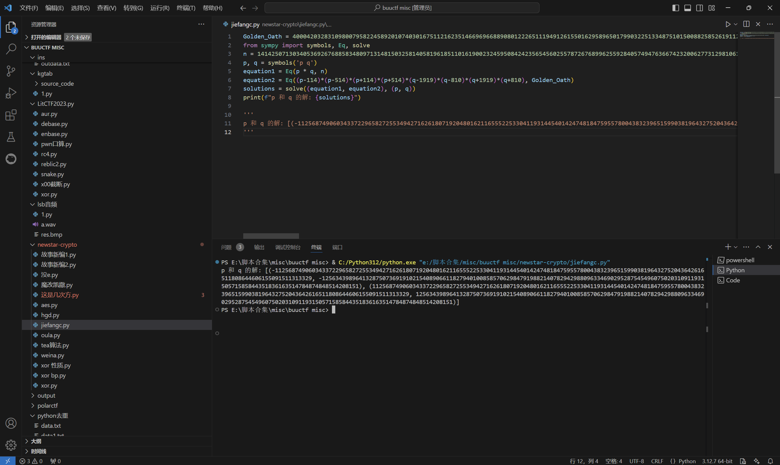Switch to the 调试控制台 tab
The width and height of the screenshot is (780, 465).
(x=288, y=247)
